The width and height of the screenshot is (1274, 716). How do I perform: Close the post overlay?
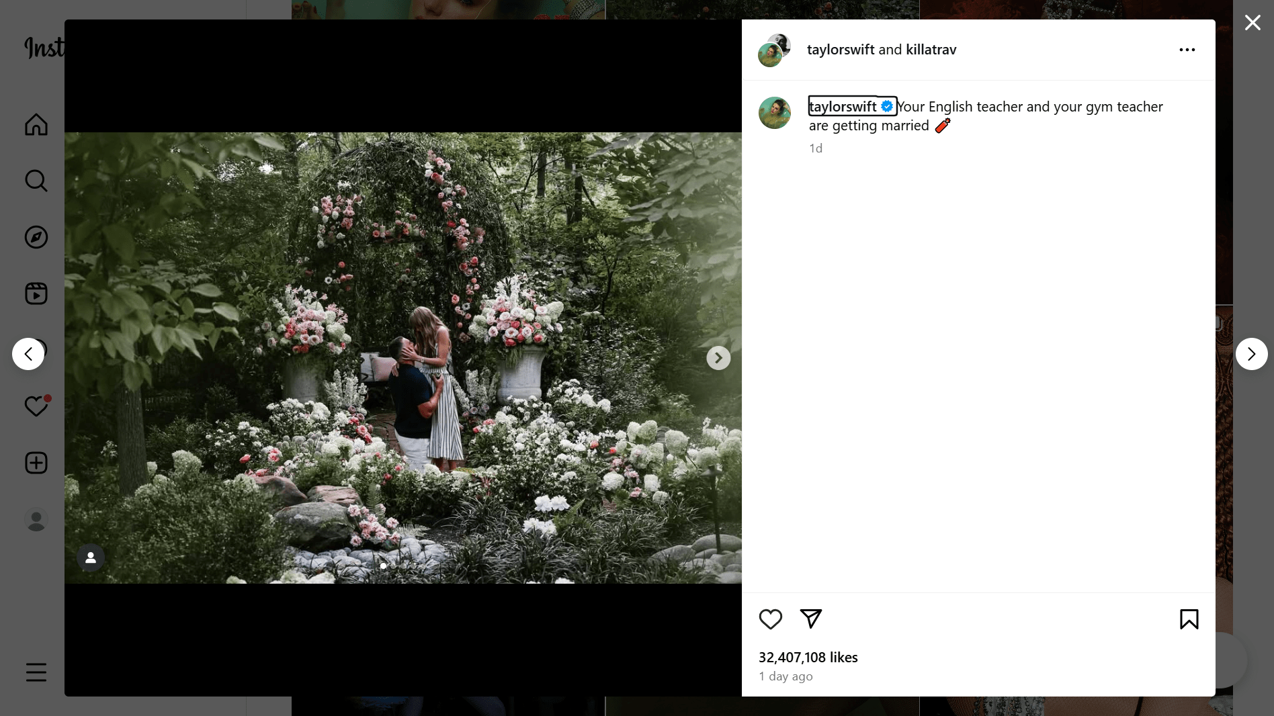[1252, 23]
